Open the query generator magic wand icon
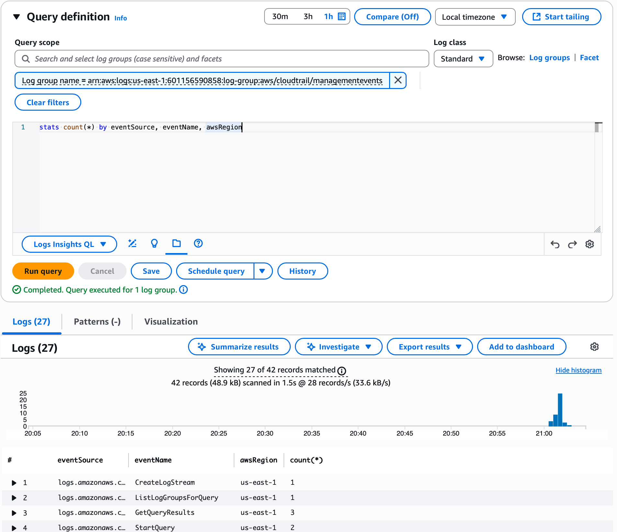The image size is (617, 532). (132, 243)
